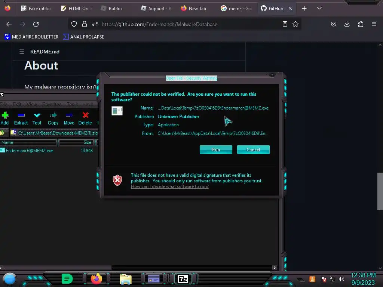Go back to the previous page

[9, 24]
